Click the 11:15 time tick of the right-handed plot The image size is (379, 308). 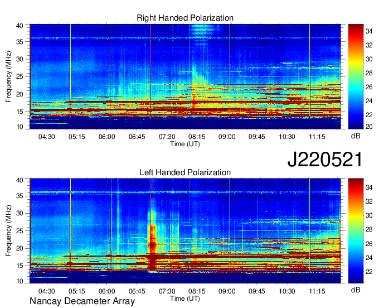click(317, 137)
